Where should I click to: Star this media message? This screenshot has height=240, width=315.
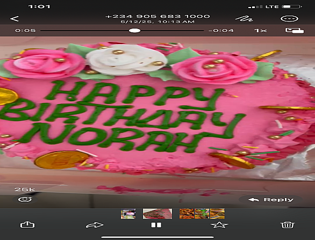click(x=219, y=225)
